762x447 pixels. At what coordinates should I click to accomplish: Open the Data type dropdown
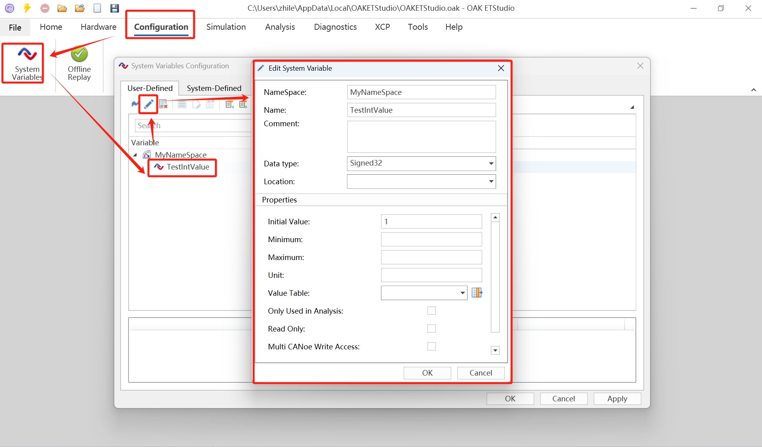pyautogui.click(x=491, y=164)
